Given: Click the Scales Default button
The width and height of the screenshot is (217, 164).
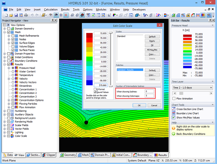Looking at the screenshot, I should point(152,37).
